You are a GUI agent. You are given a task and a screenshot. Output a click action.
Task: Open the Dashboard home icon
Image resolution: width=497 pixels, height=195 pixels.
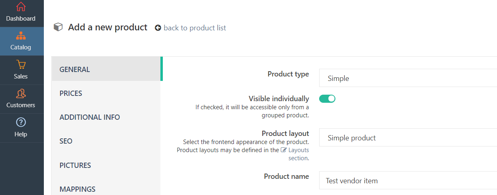coord(21,7)
